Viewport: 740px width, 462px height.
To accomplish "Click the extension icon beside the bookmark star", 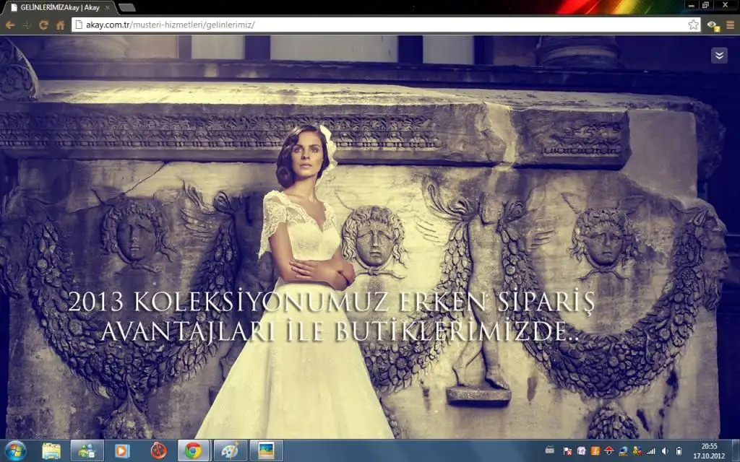I will pyautogui.click(x=713, y=25).
